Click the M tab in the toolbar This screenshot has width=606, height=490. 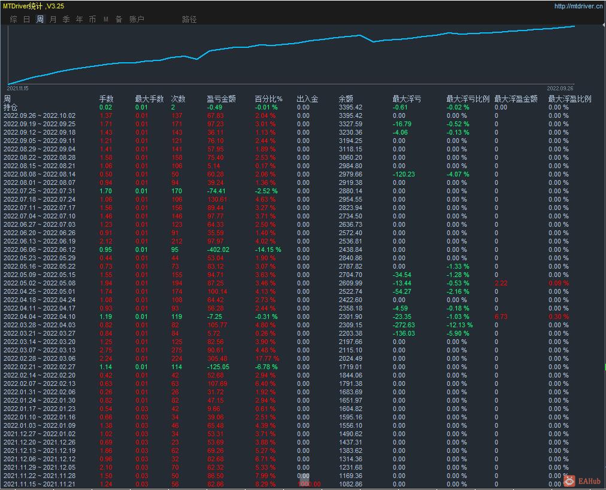pyautogui.click(x=106, y=19)
